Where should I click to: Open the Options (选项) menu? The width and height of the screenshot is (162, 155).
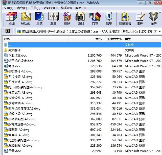click(x=66, y=8)
